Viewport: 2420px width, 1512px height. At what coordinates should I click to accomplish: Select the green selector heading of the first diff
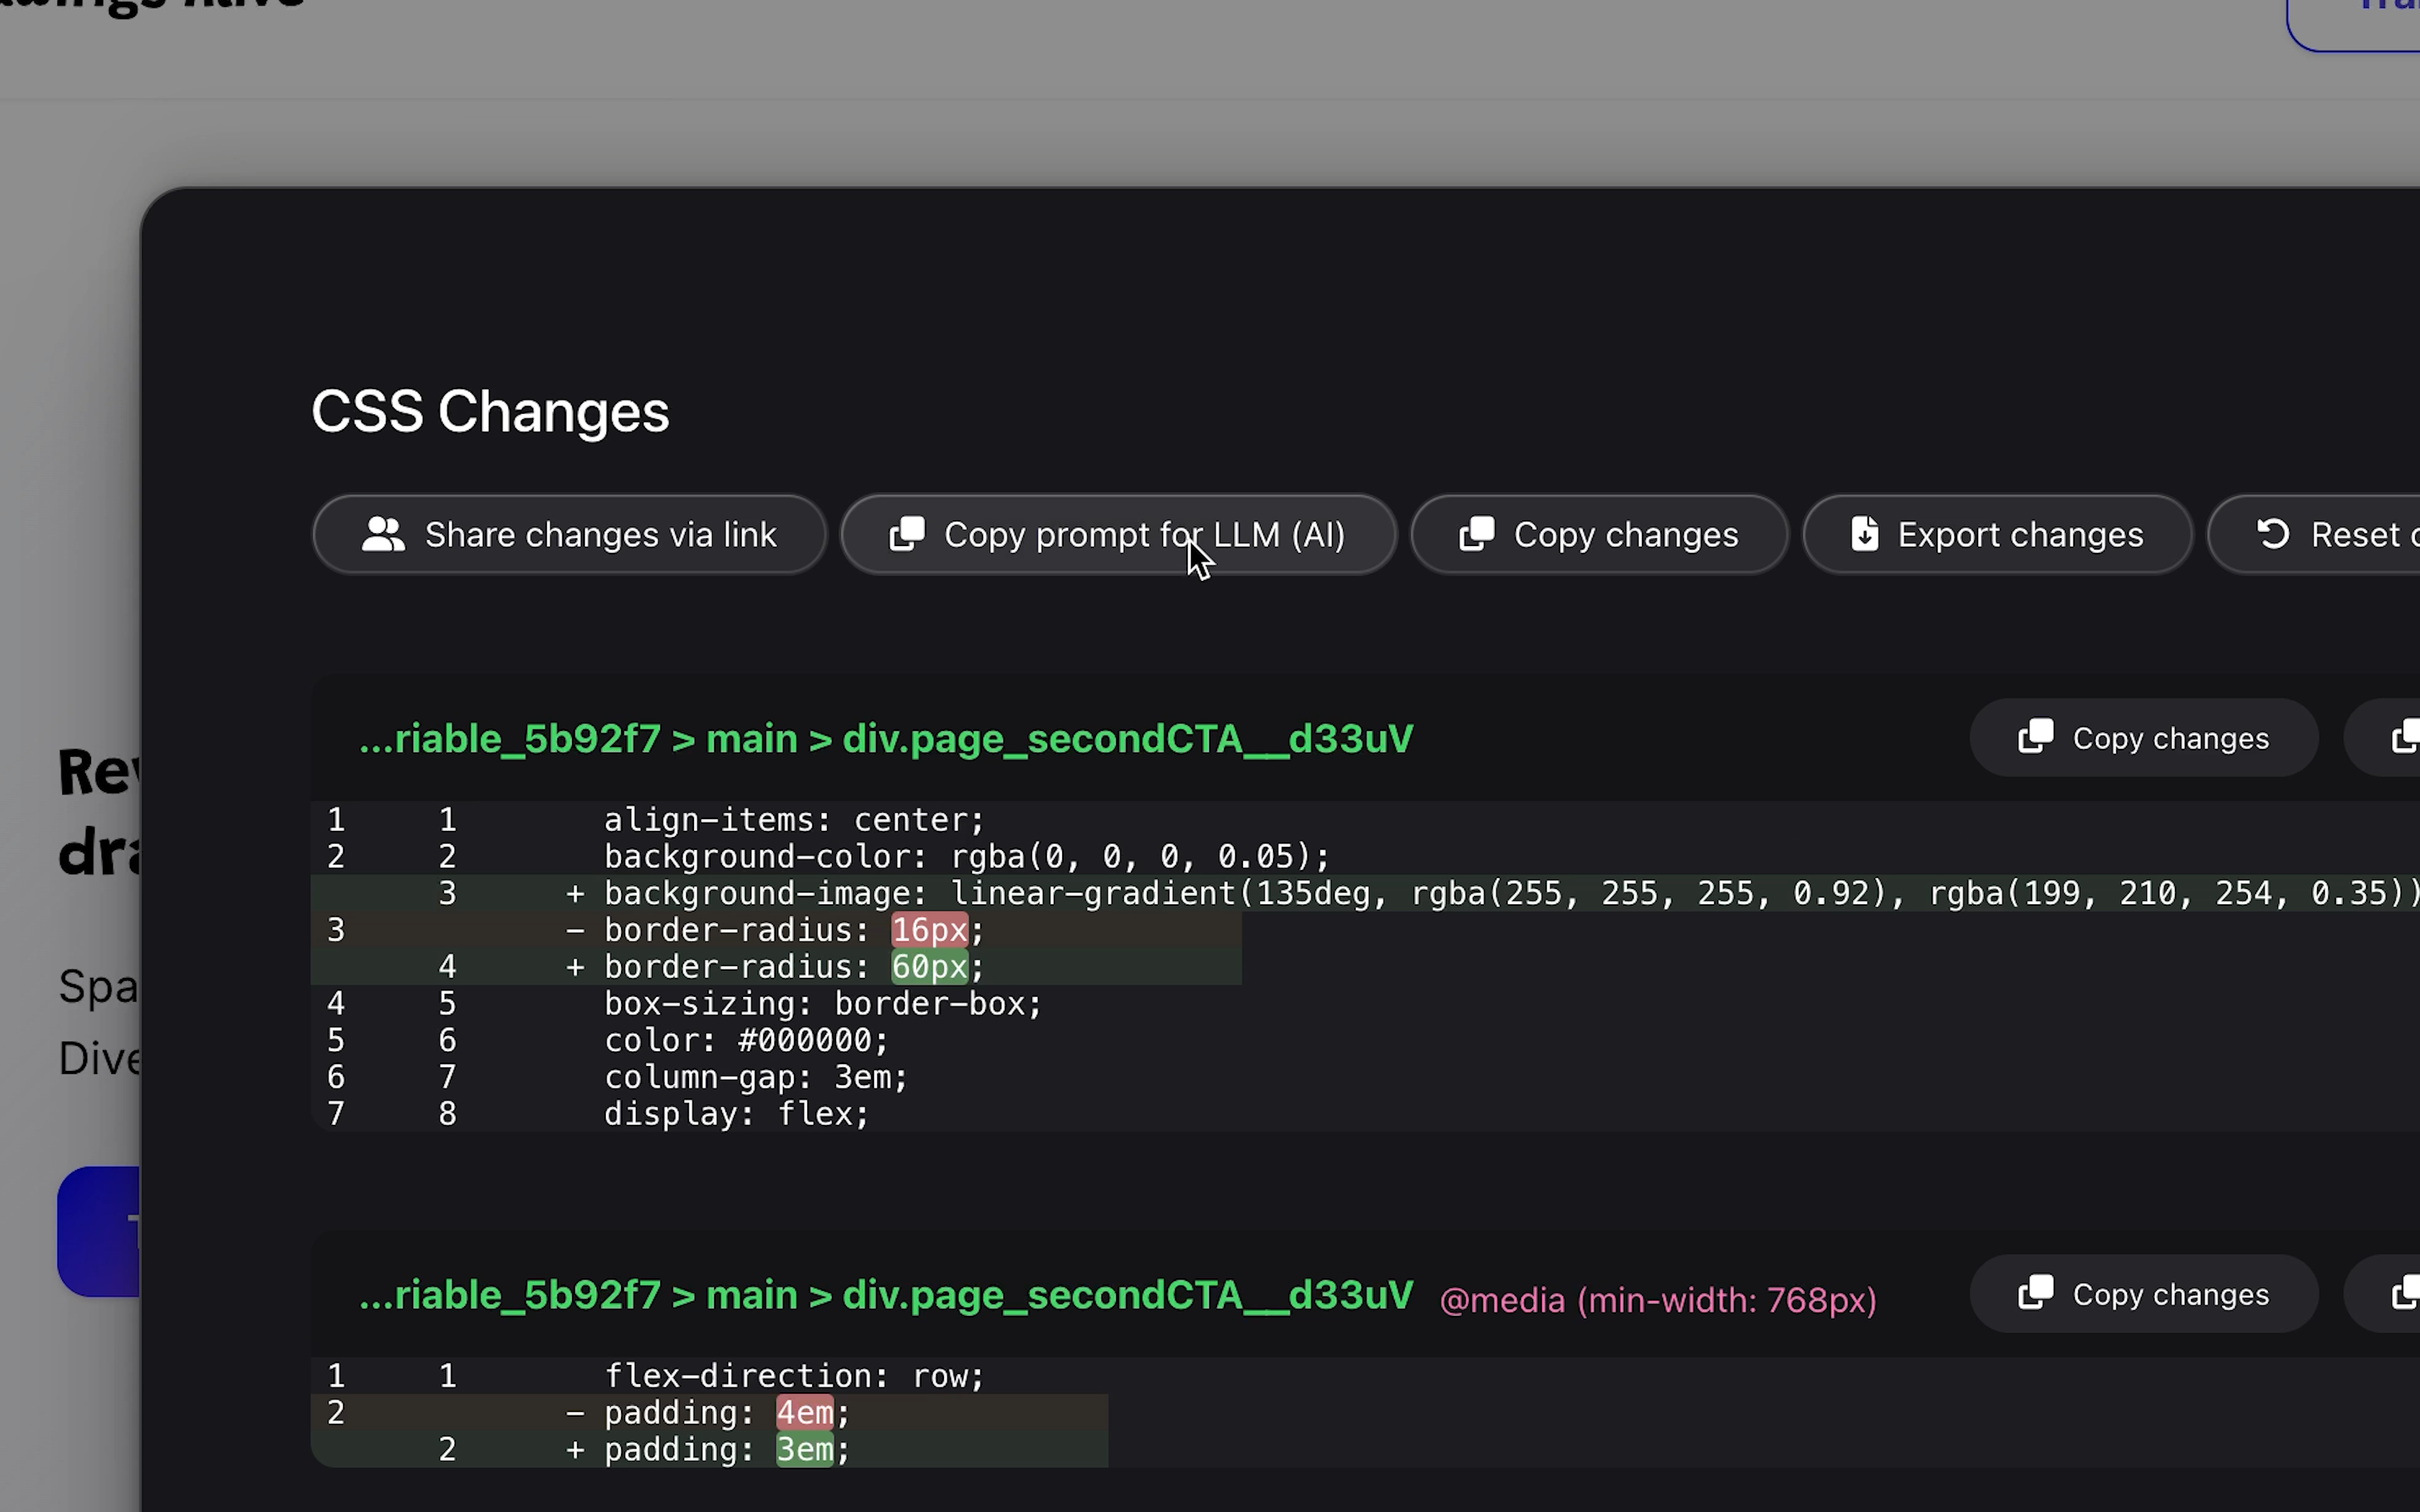click(886, 738)
